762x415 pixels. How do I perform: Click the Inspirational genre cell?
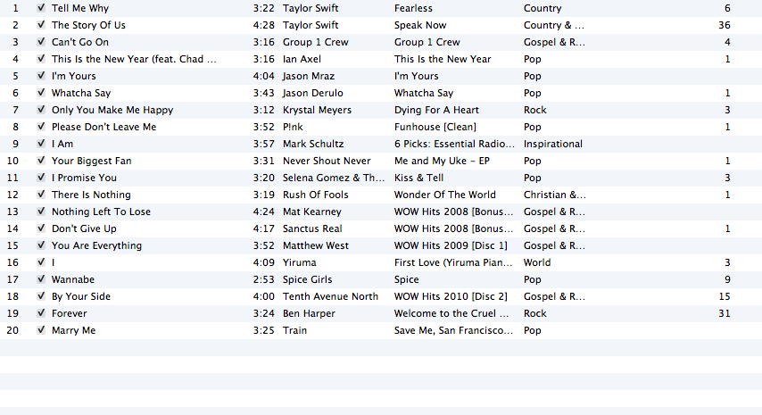click(553, 144)
